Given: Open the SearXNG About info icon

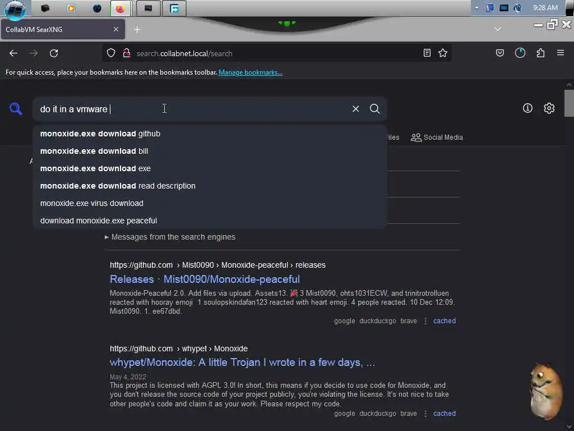Looking at the screenshot, I should (527, 108).
